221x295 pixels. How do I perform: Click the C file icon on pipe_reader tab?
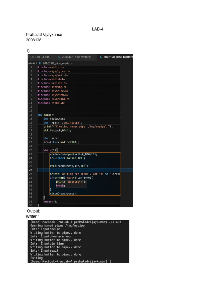(101, 57)
